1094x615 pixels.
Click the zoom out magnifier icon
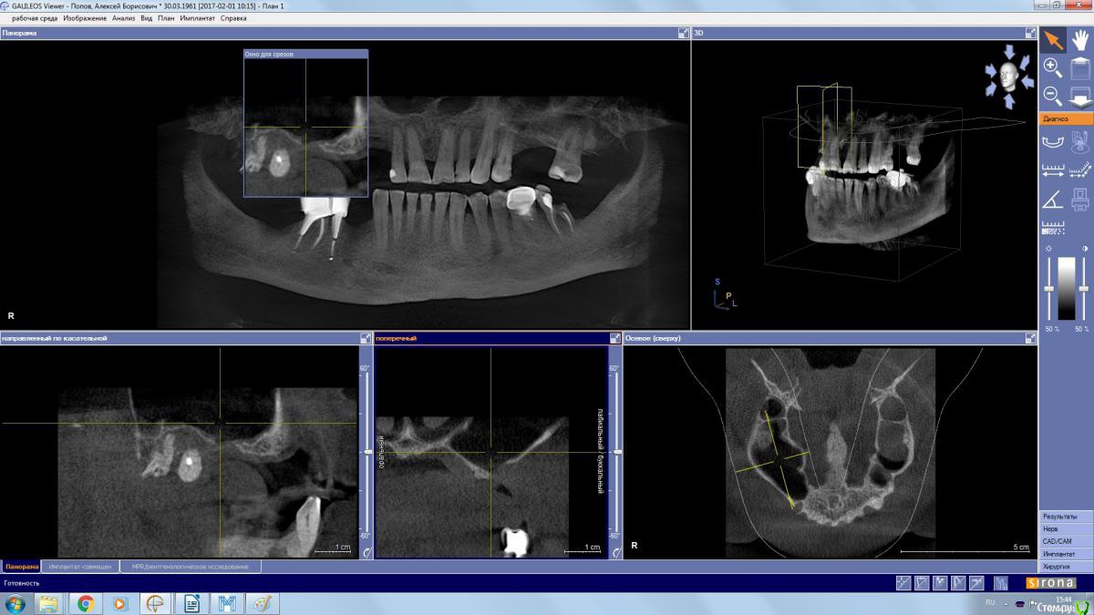click(1052, 95)
